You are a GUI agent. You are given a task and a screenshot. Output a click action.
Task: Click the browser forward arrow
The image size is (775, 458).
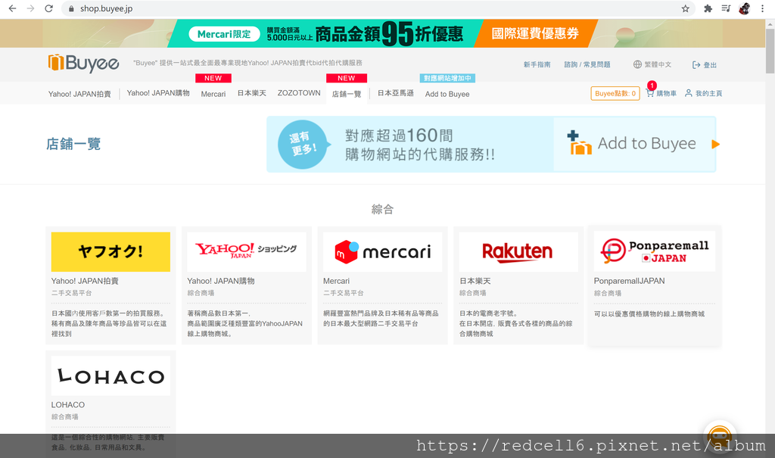tap(30, 8)
